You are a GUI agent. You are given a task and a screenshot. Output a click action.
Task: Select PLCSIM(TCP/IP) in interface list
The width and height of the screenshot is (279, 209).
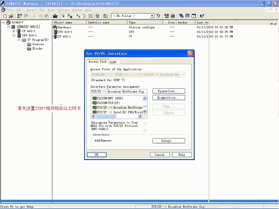(x=106, y=103)
